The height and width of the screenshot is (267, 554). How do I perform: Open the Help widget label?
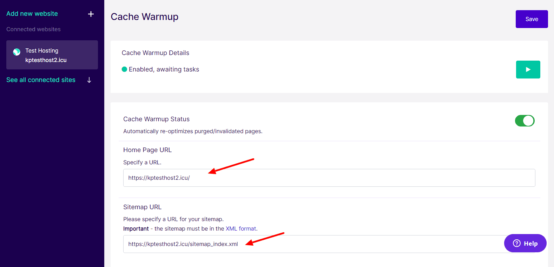click(530, 244)
